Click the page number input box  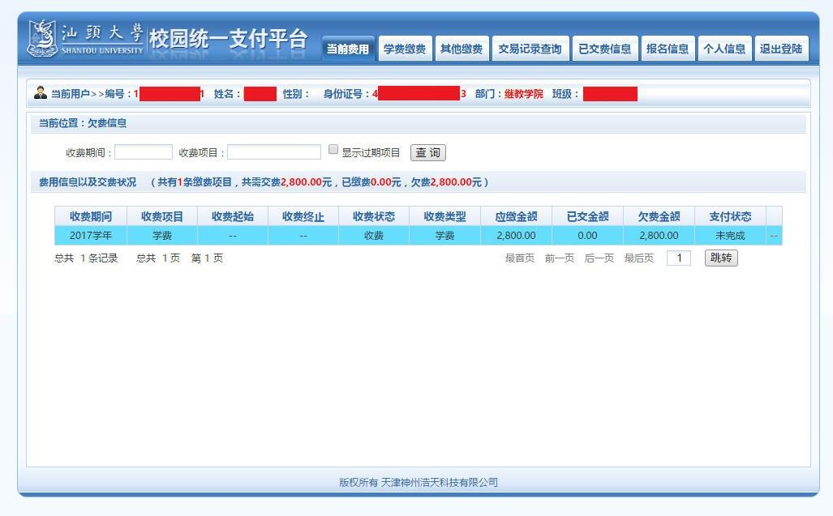tap(678, 258)
